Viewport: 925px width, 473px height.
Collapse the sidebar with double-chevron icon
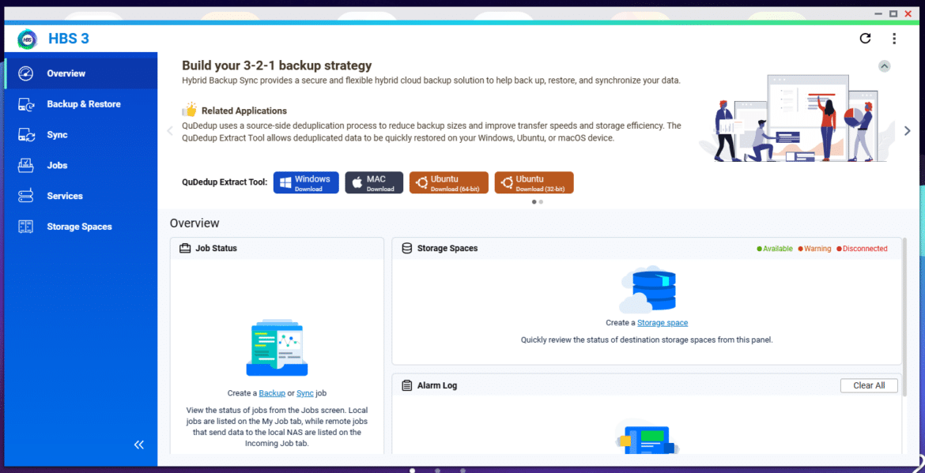[x=139, y=445]
